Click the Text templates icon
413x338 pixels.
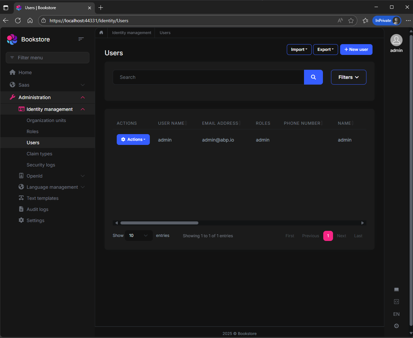click(21, 198)
